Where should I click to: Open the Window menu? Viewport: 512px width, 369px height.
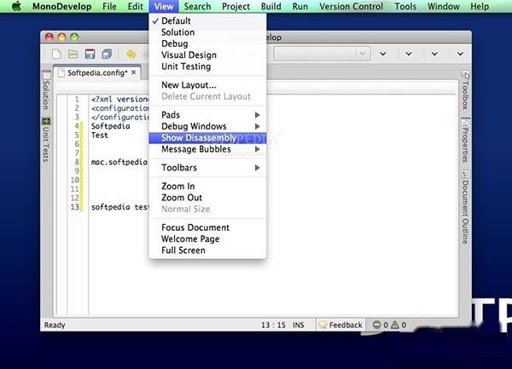click(x=444, y=7)
